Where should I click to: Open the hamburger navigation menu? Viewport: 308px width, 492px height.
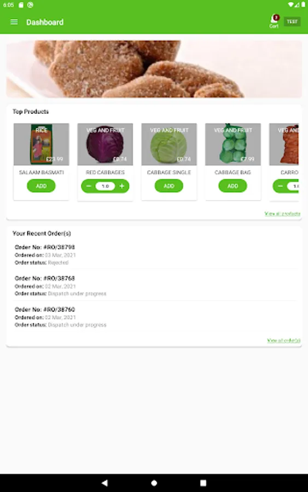[x=14, y=22]
